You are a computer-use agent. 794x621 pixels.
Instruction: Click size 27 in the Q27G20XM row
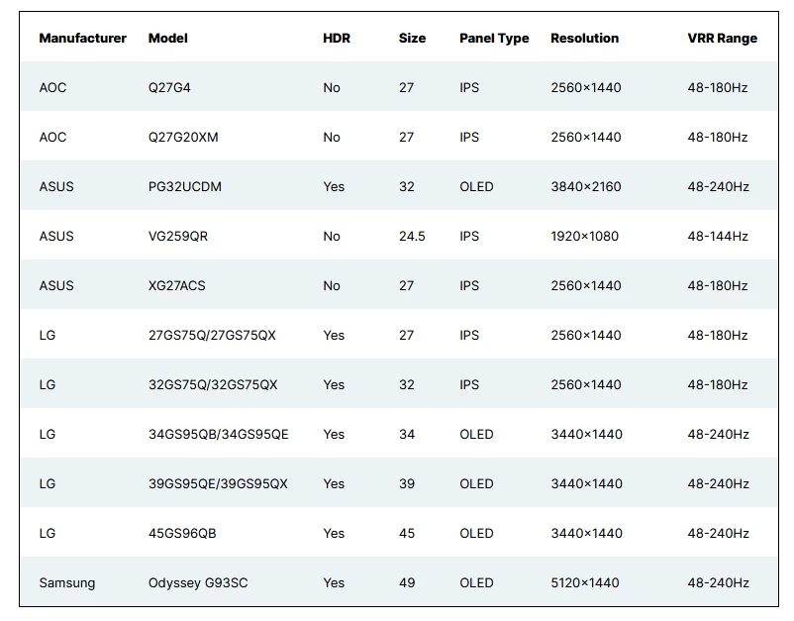pyautogui.click(x=406, y=138)
